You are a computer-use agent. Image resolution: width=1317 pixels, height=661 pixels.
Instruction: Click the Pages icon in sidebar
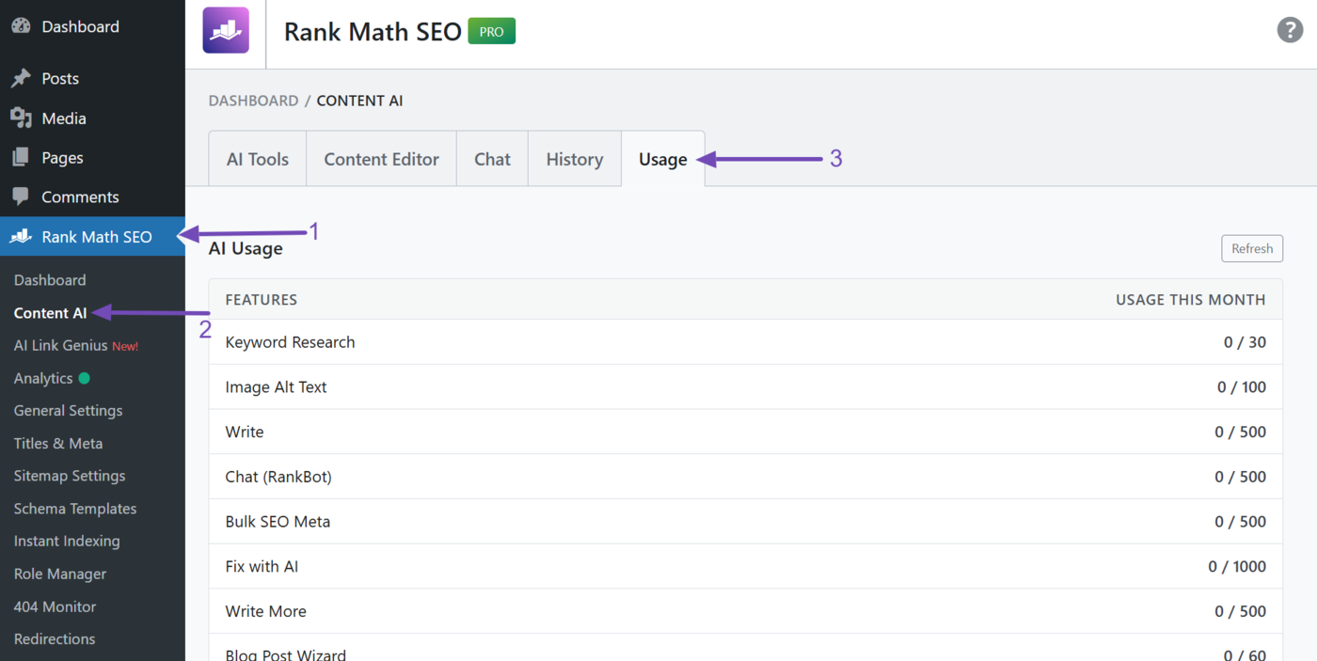pos(21,158)
